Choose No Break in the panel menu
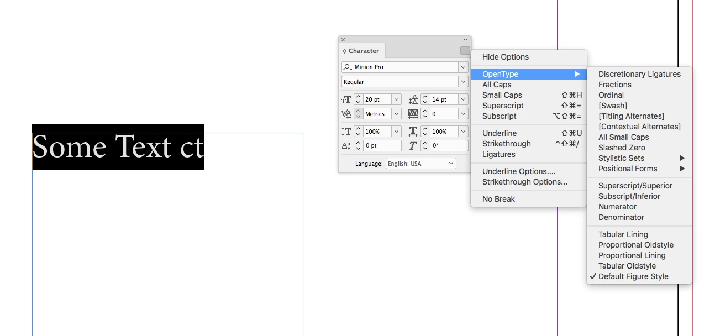This screenshot has width=715, height=336. click(x=528, y=199)
